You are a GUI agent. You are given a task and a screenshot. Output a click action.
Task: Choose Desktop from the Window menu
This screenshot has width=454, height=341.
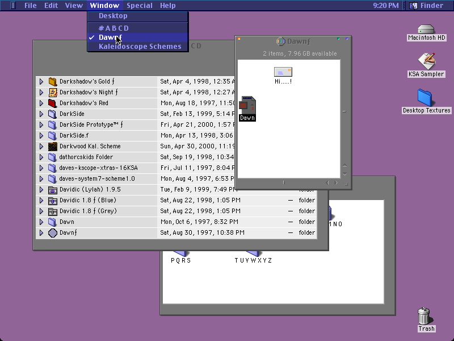point(138,16)
